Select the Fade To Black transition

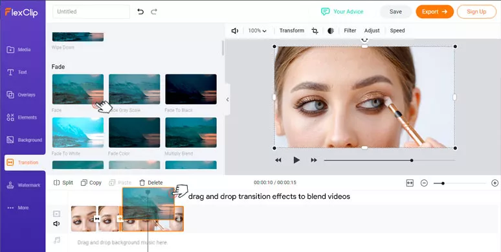(x=191, y=89)
